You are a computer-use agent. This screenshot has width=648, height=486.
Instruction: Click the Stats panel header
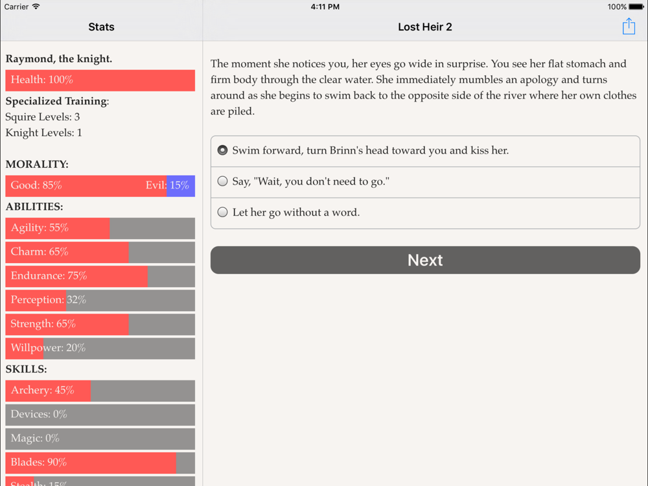[x=101, y=27]
